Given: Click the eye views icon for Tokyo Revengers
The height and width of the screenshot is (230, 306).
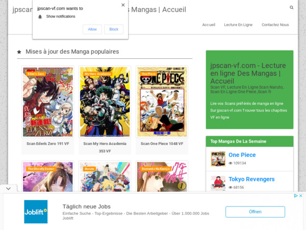Looking at the screenshot, I should click(231, 188).
